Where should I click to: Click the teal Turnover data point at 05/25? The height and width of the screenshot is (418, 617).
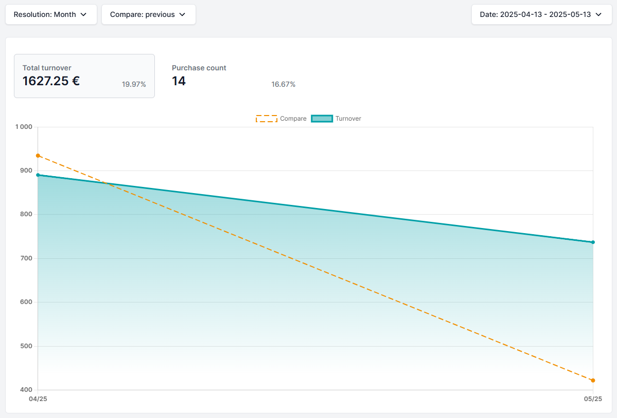pyautogui.click(x=593, y=242)
